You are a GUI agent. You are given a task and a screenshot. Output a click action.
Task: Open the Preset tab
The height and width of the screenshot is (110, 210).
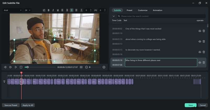129,10
